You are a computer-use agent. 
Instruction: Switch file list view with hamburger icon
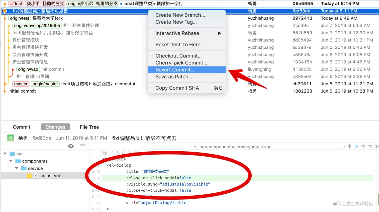pos(83,146)
